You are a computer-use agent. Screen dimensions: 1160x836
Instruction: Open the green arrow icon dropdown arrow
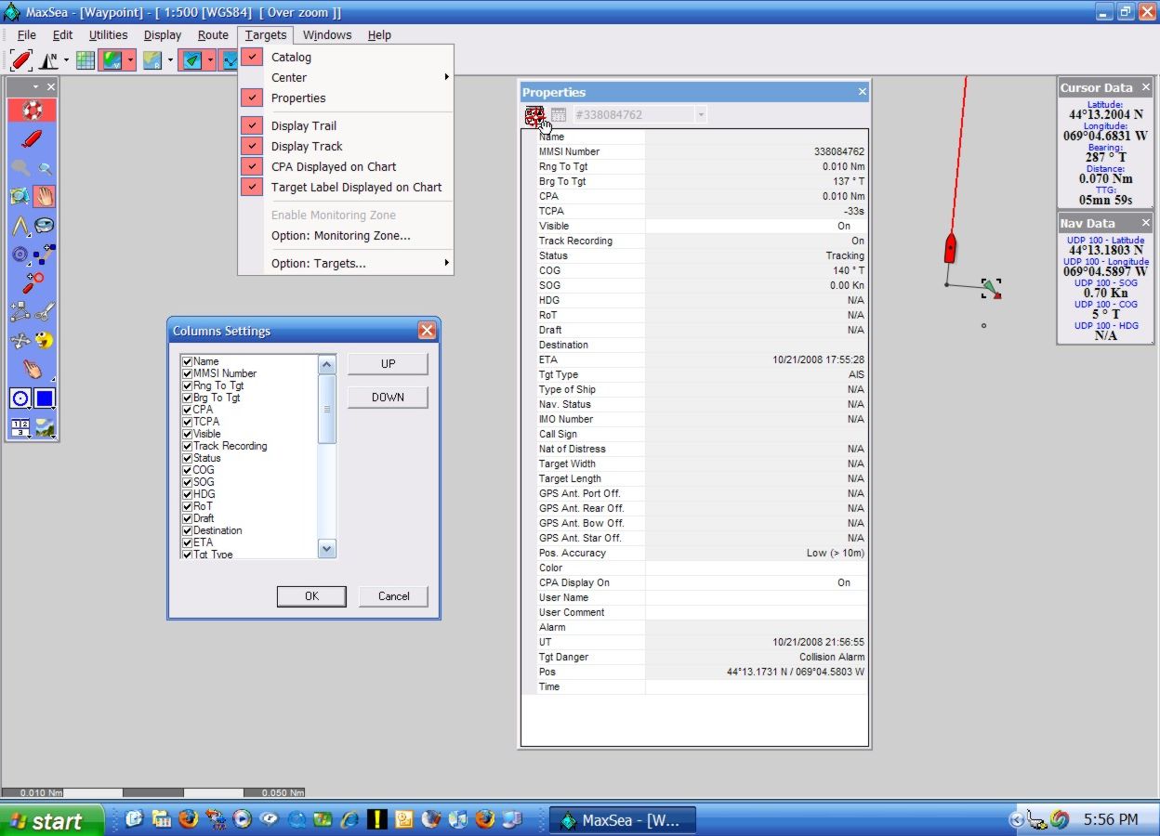pos(211,60)
